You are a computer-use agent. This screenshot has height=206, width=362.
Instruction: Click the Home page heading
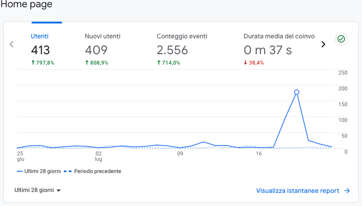pyautogui.click(x=26, y=5)
